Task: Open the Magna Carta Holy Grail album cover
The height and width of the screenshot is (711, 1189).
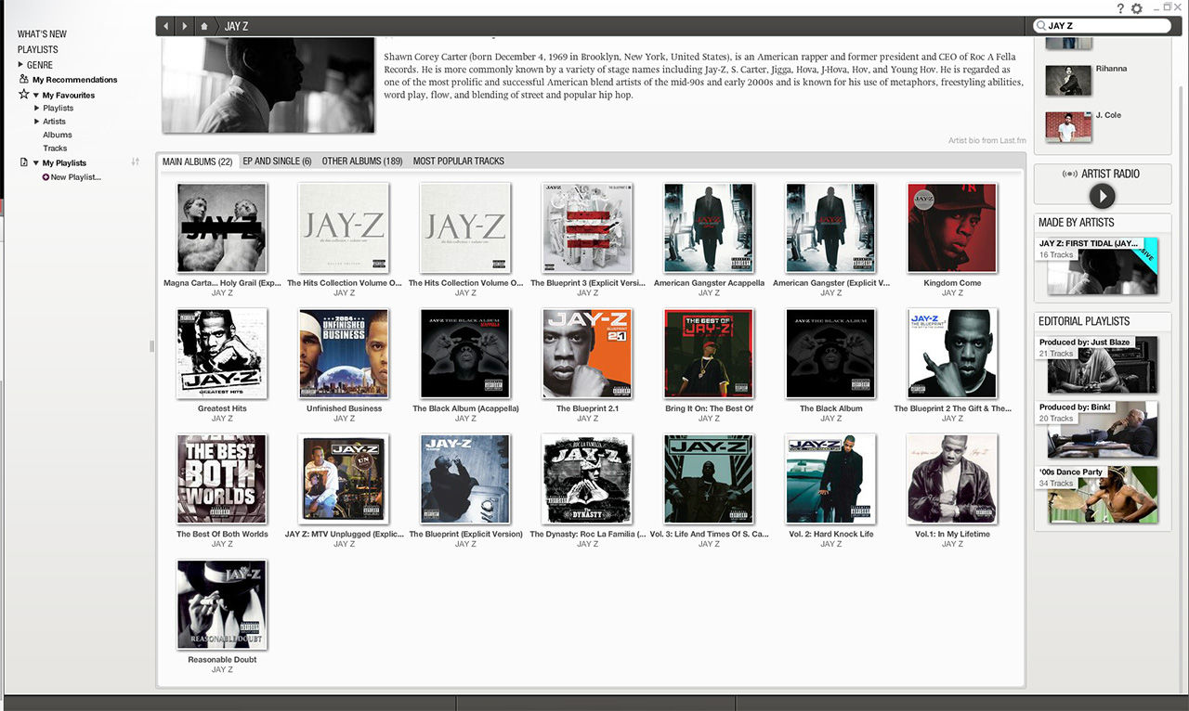Action: pos(222,227)
